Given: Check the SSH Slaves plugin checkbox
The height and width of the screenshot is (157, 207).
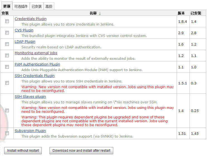Looking at the screenshot, I should (7, 111).
